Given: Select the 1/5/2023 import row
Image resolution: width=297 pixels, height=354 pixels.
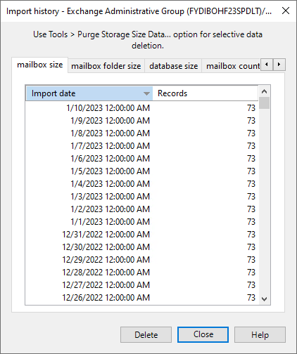Looking at the screenshot, I should coord(142,171).
